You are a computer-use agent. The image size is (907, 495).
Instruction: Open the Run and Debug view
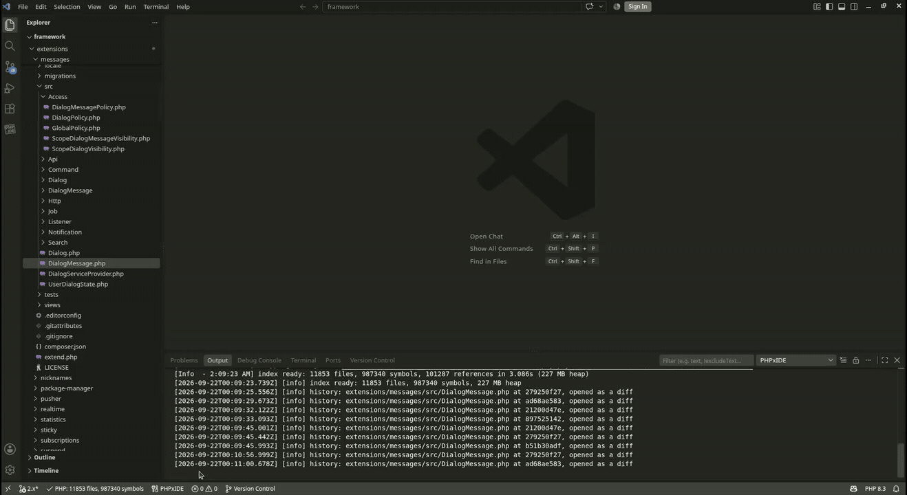tap(10, 88)
